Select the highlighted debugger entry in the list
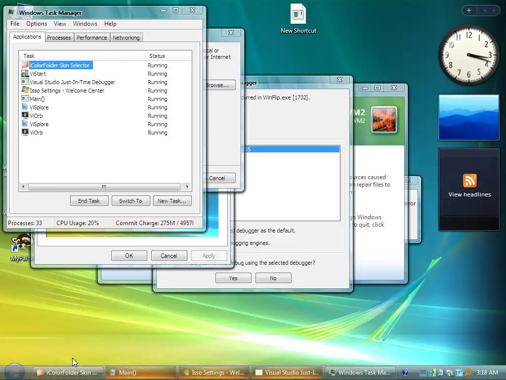This screenshot has width=506, height=380. click(291, 149)
